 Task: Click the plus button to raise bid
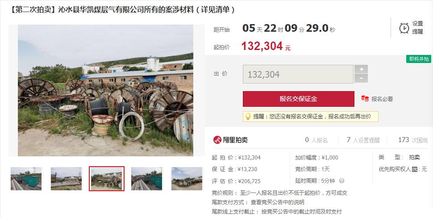tap(361, 69)
